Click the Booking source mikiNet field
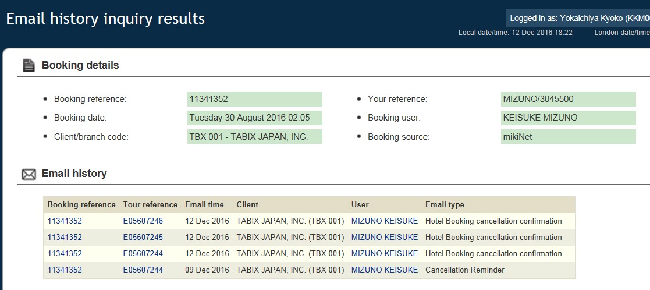 tap(568, 137)
